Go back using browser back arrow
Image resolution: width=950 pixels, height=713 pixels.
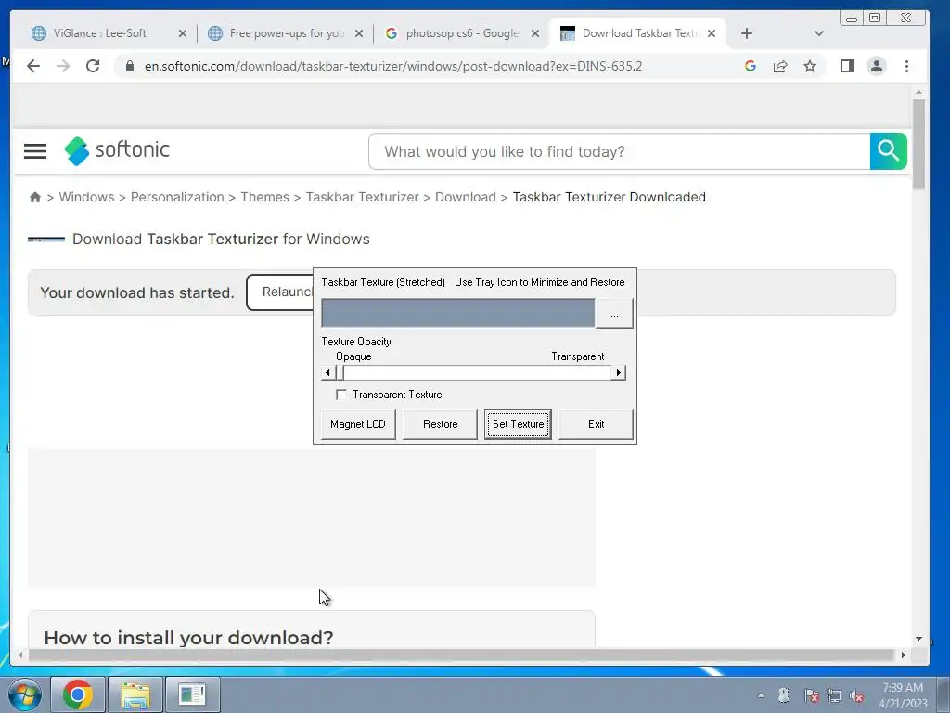click(33, 66)
